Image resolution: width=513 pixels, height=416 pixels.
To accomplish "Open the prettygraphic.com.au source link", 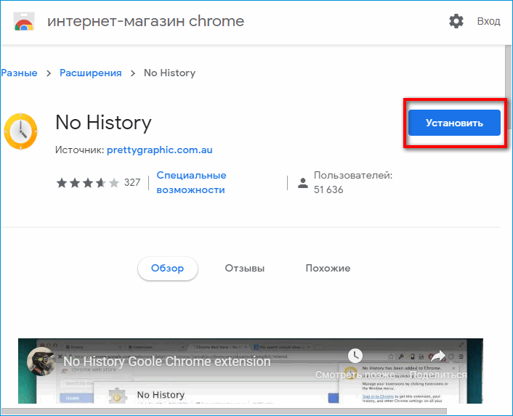I will coord(160,150).
